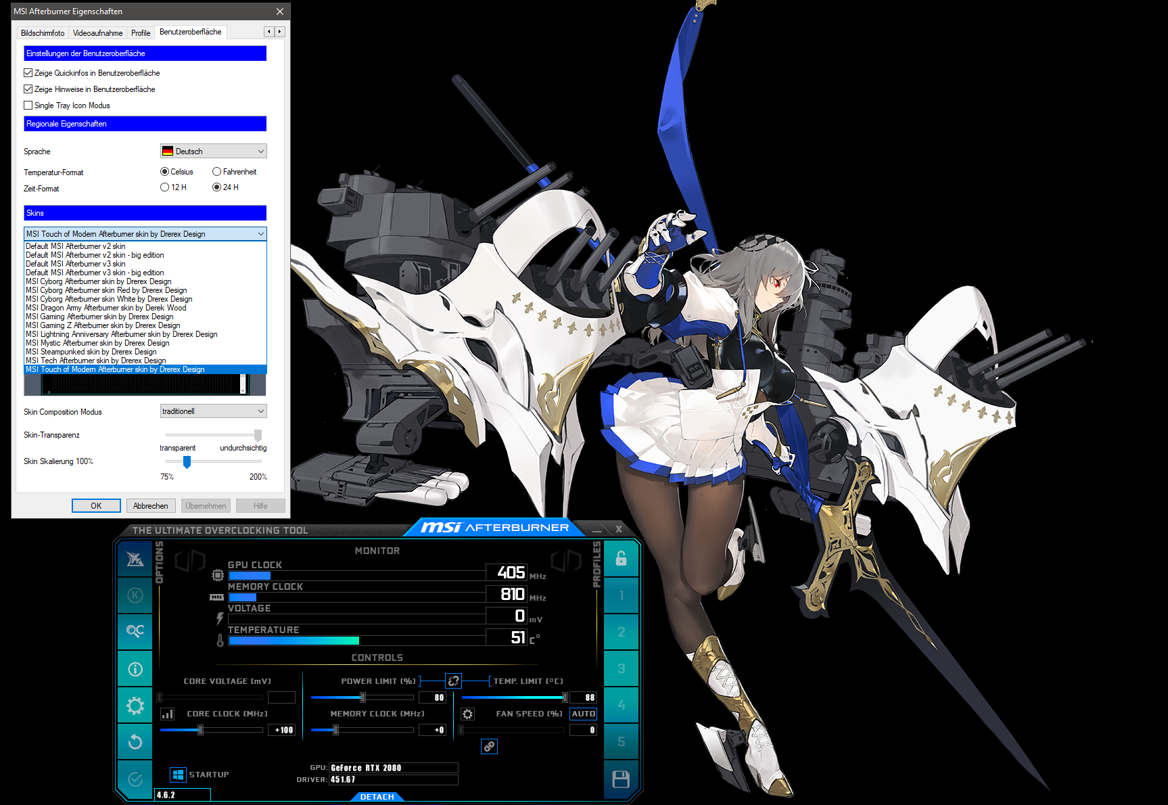Launch the OC scanner magnifier icon
This screenshot has height=805, width=1168.
click(x=135, y=631)
